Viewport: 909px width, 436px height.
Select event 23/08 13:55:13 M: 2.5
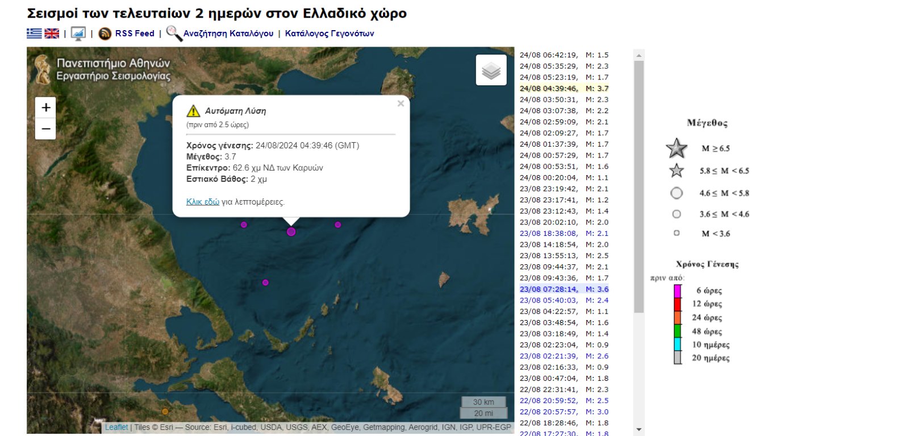[564, 256]
